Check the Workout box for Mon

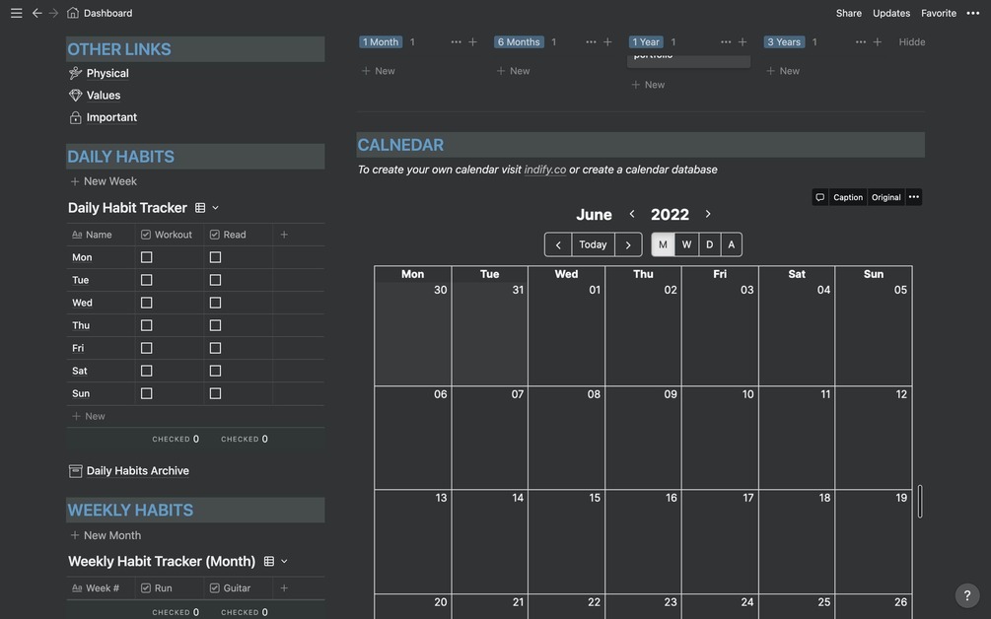tap(147, 257)
